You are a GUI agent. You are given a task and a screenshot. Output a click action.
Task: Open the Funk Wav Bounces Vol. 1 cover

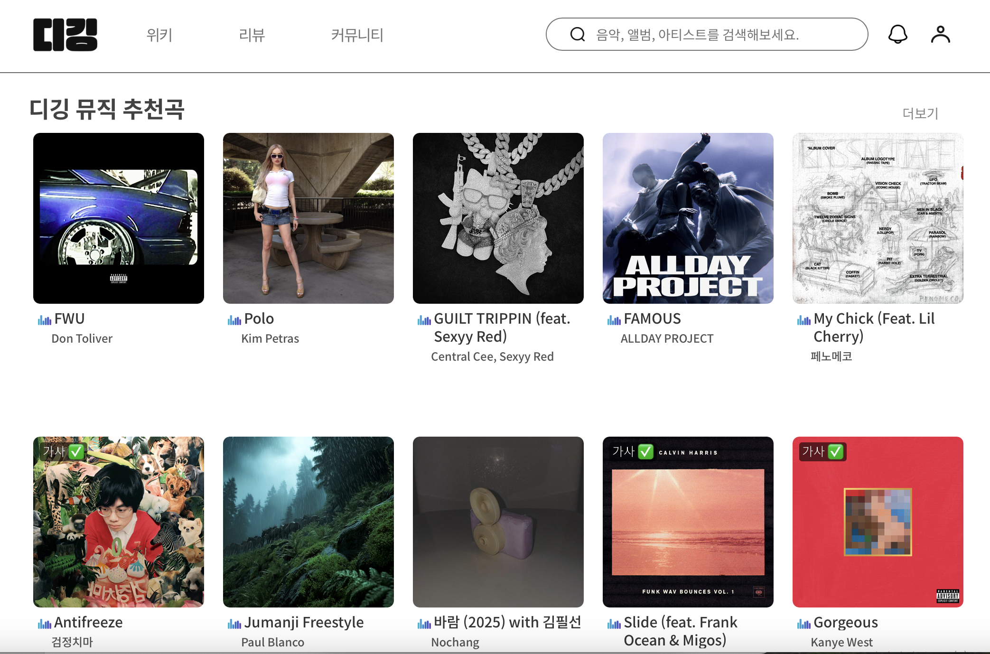[688, 522]
